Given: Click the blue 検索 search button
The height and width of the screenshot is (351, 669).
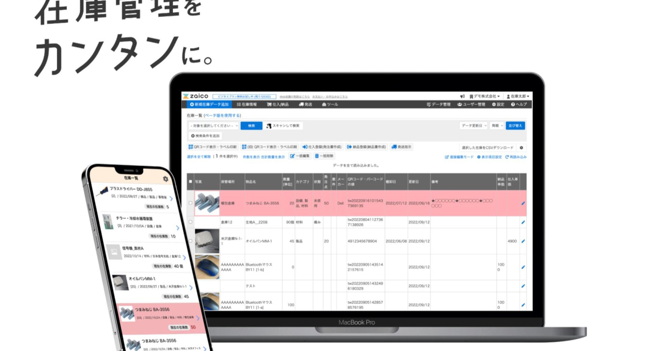Looking at the screenshot, I should tap(251, 126).
